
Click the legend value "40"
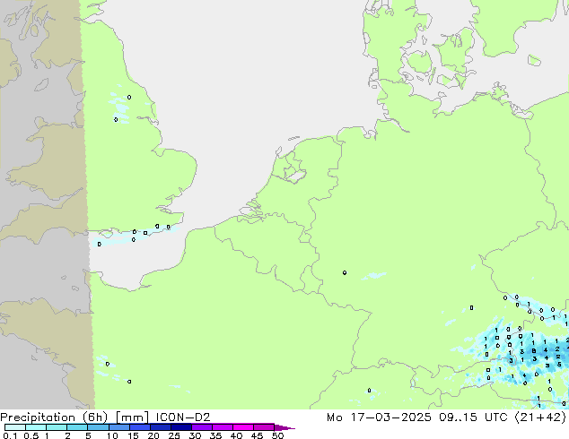pyautogui.click(x=236, y=435)
